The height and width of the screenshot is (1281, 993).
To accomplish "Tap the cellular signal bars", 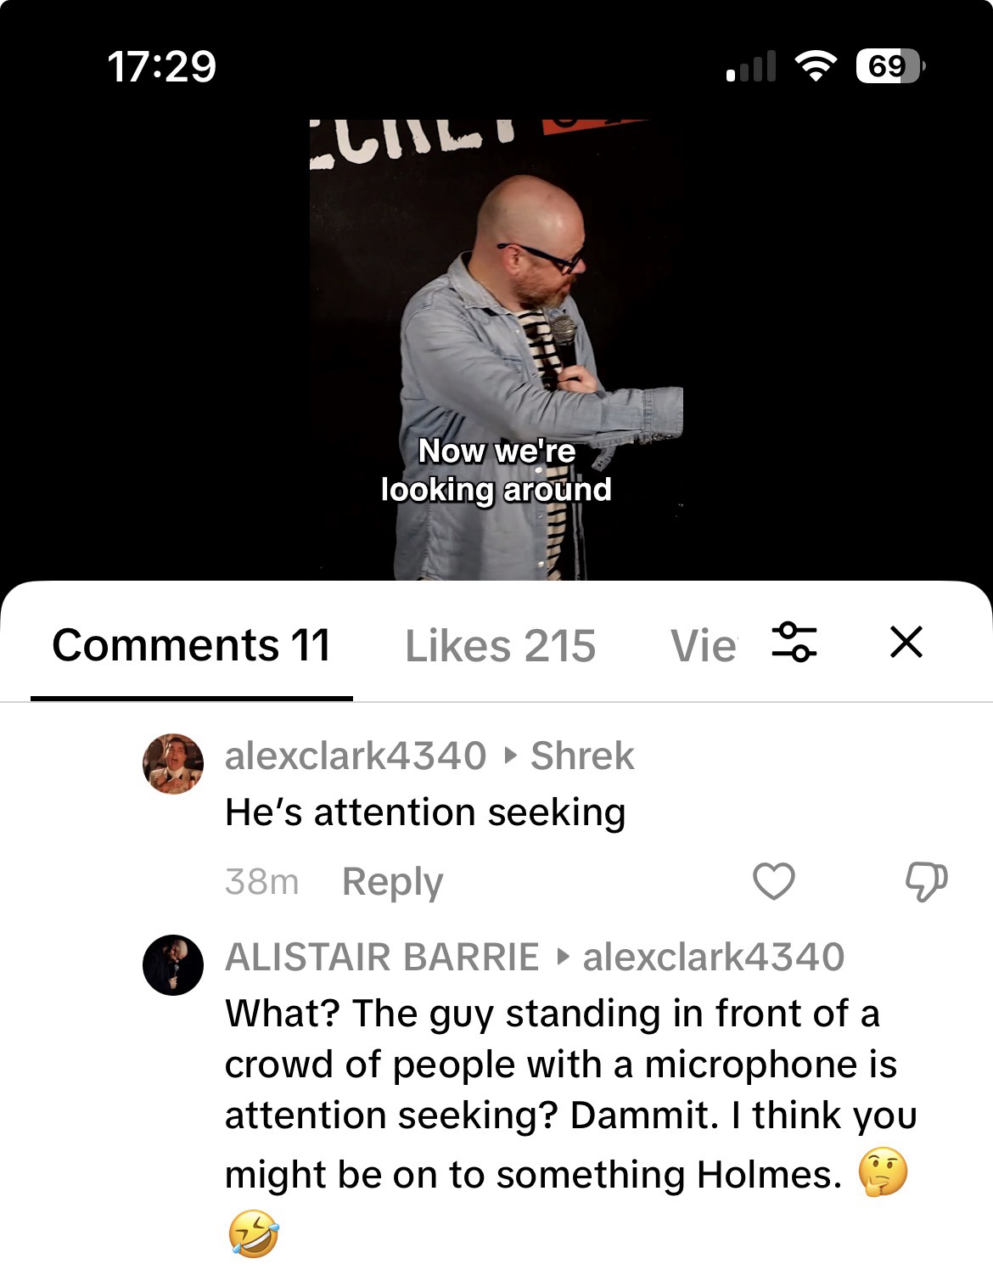I will point(751,66).
